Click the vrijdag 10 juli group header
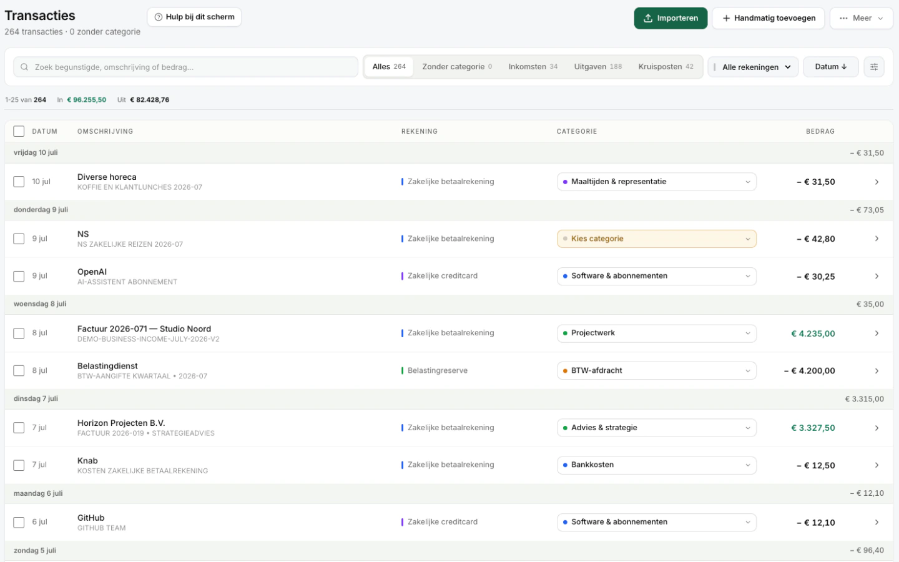 tap(449, 153)
